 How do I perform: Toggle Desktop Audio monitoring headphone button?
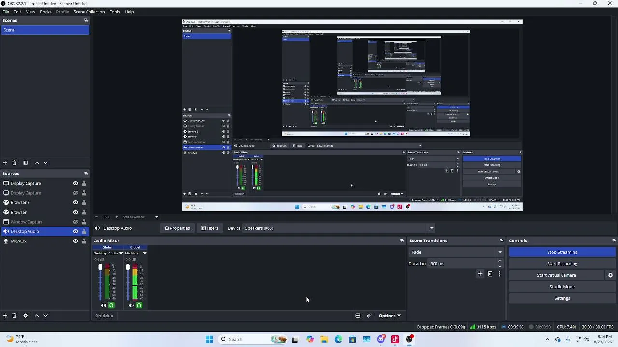pyautogui.click(x=112, y=305)
